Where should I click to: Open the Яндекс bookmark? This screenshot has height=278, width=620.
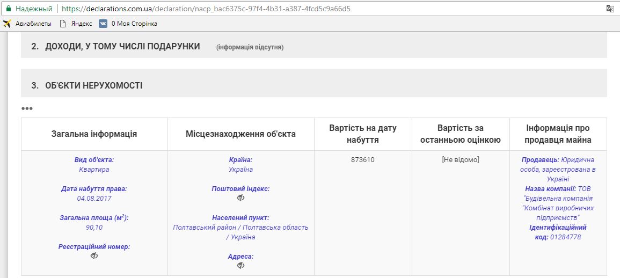[x=76, y=24]
